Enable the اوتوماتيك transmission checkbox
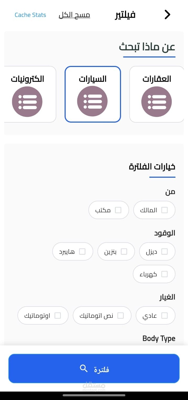This screenshot has height=400, width=188. (58, 316)
